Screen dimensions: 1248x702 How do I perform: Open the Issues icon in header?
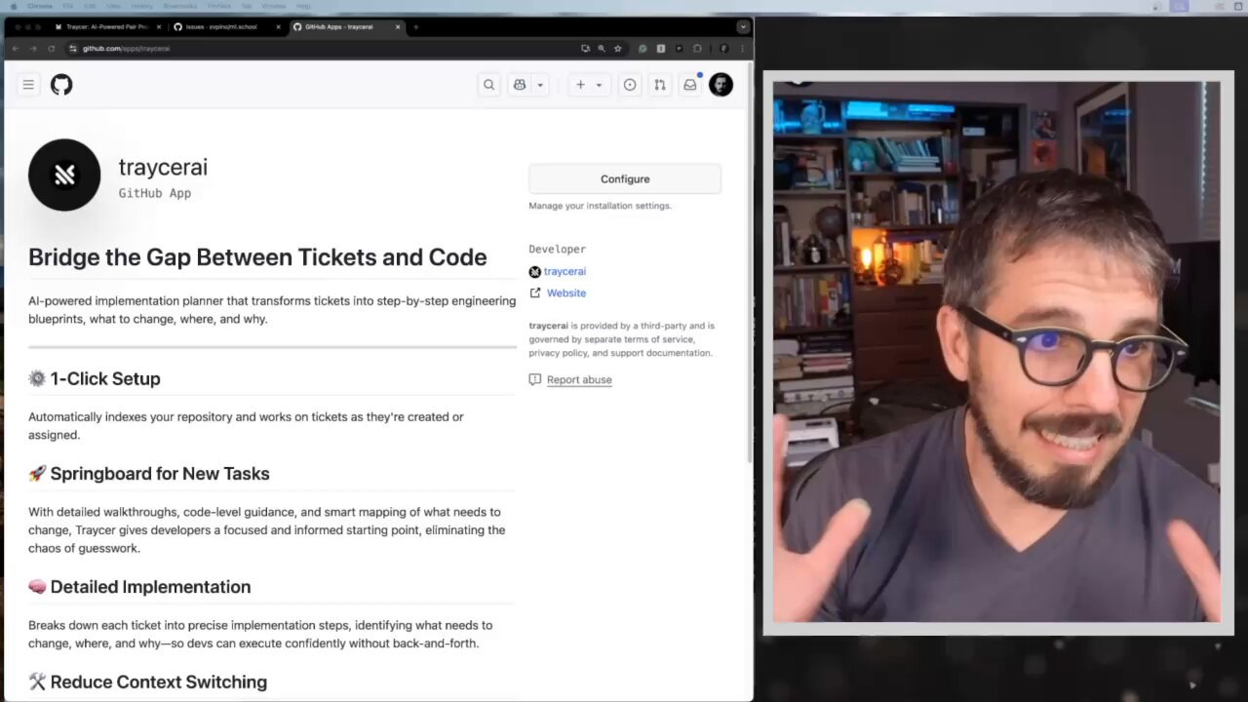(x=630, y=85)
